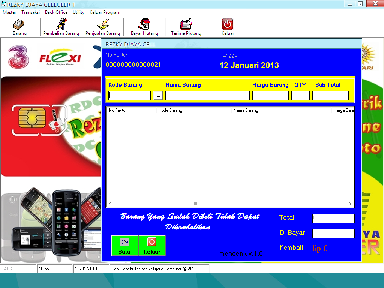Open the Barang master icon
384x288 pixels.
point(19,26)
